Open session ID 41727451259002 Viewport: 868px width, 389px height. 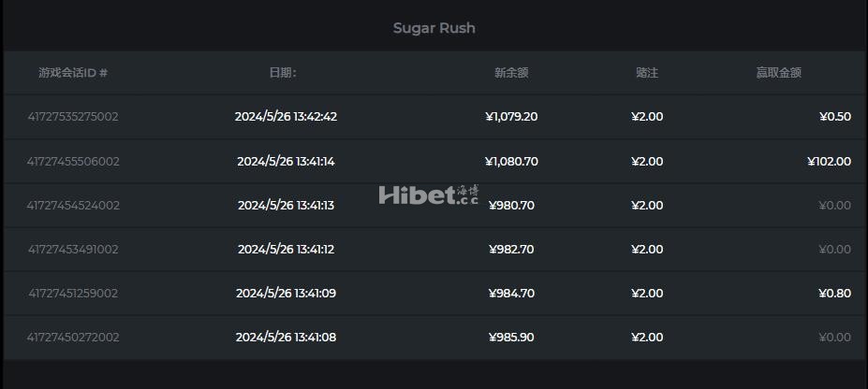(x=73, y=293)
